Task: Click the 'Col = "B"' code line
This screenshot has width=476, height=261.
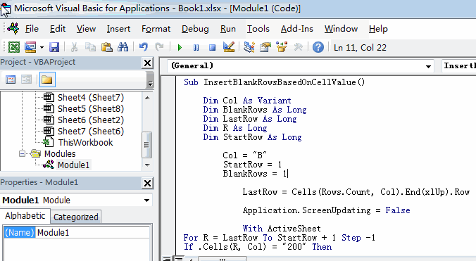Action: pyautogui.click(x=244, y=155)
